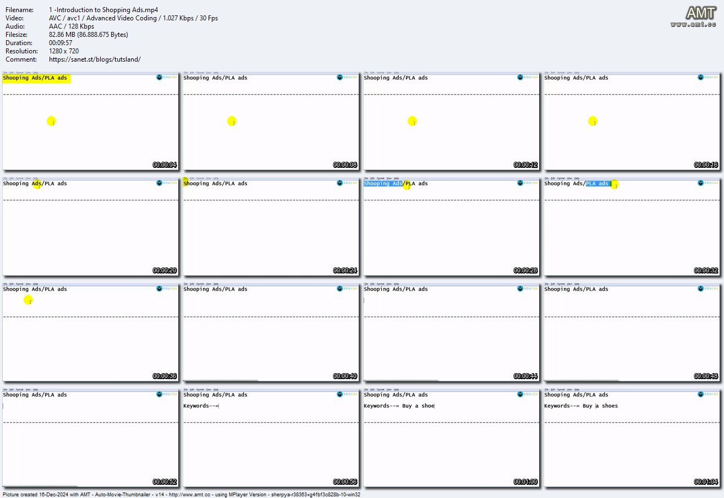Open the Help menu in the 00:00:12 frame
The width and height of the screenshot is (724, 498).
pyautogui.click(x=396, y=73)
